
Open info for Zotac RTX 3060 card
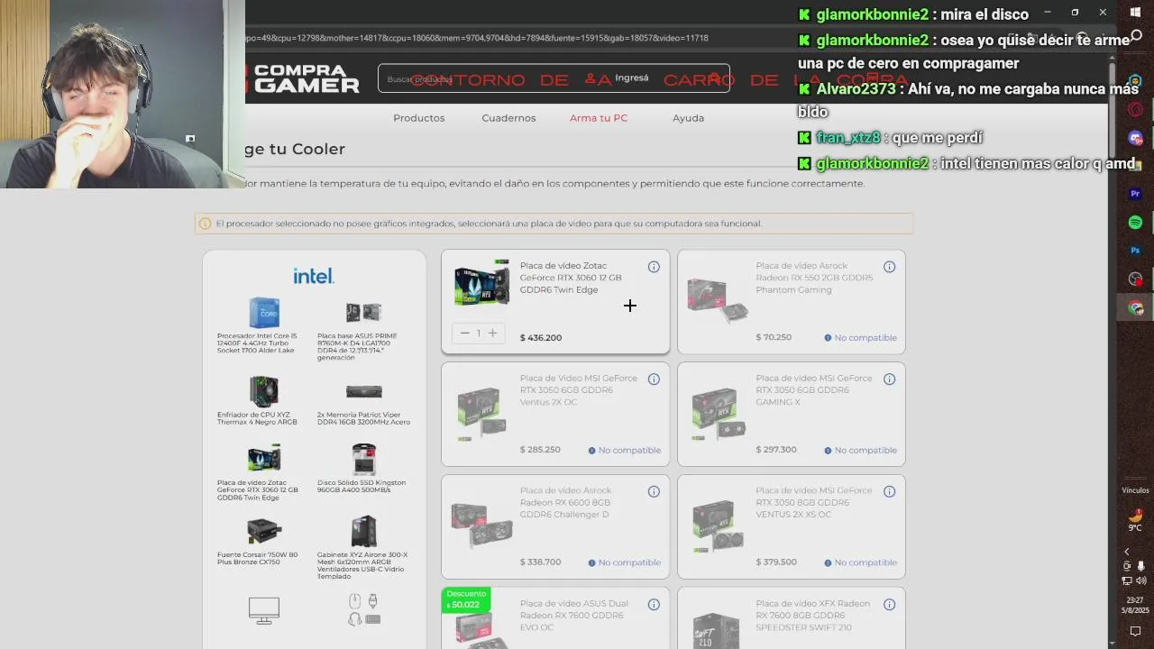click(x=654, y=267)
